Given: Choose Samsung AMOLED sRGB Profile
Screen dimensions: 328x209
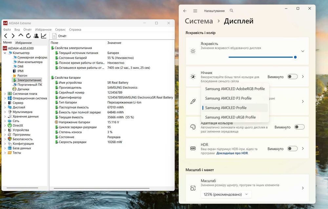Looking at the screenshot, I should coord(235,117).
